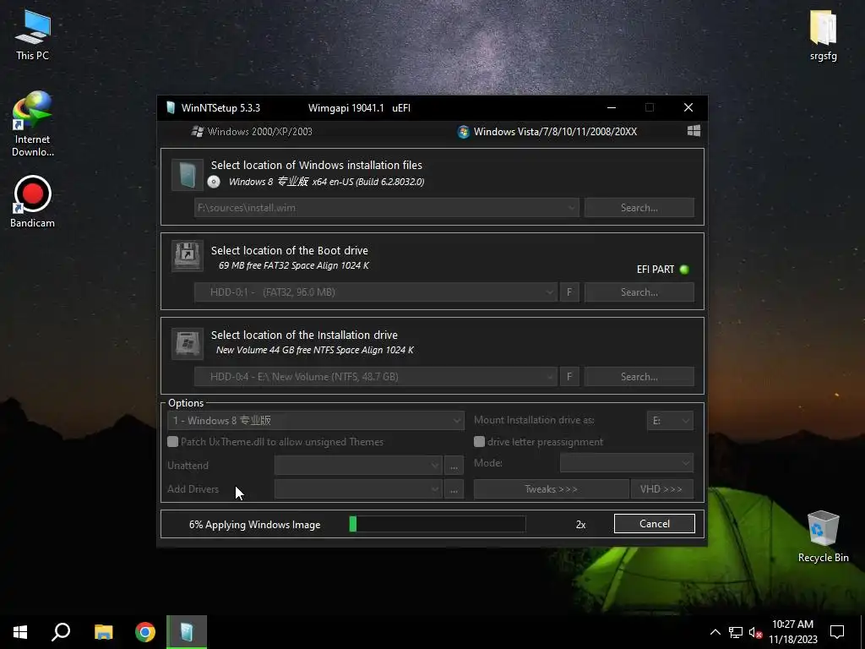Screen dimensions: 865x649
Task: Click the 'Wimgapi 19041.1' title text
Action: tap(345, 107)
